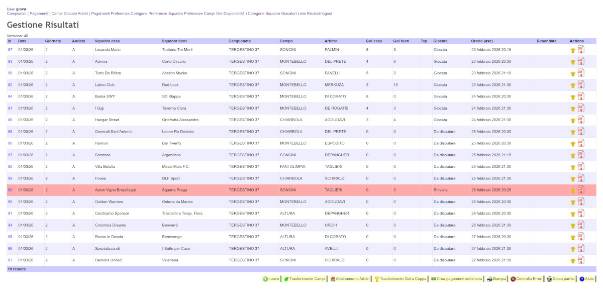Click jersey icon for Golden Warriors match

tap(572, 202)
